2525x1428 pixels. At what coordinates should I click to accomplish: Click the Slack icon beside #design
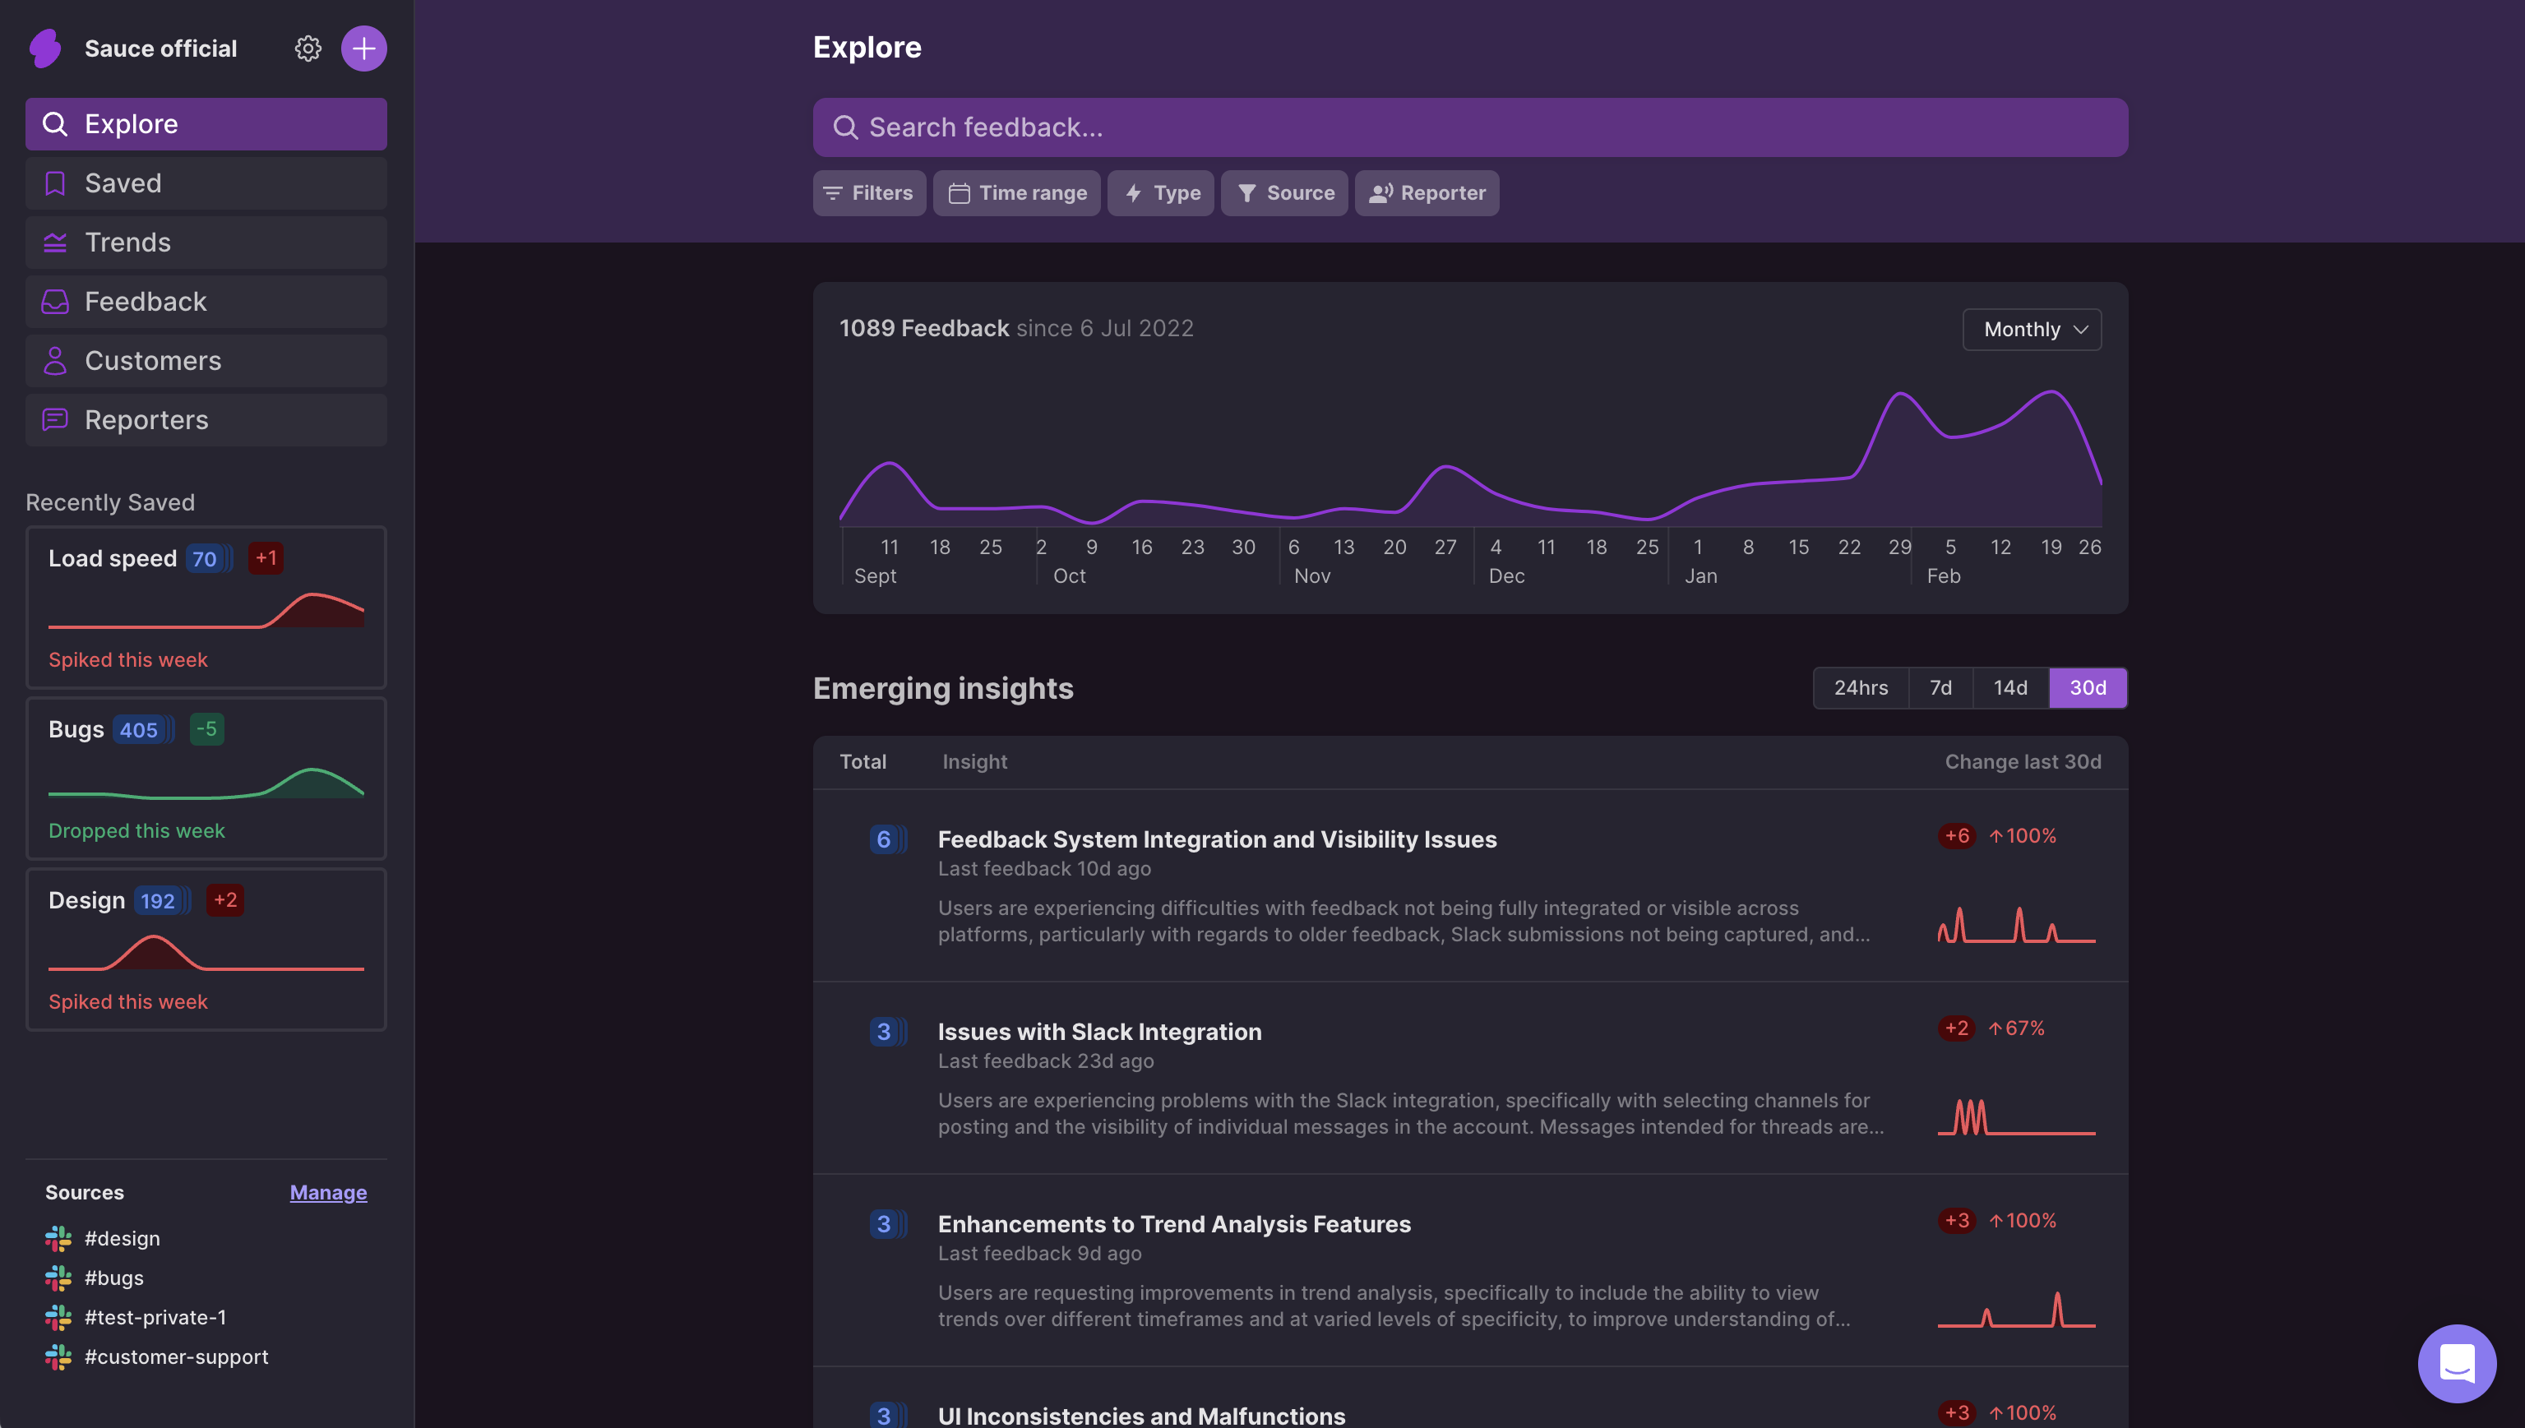pyautogui.click(x=58, y=1239)
